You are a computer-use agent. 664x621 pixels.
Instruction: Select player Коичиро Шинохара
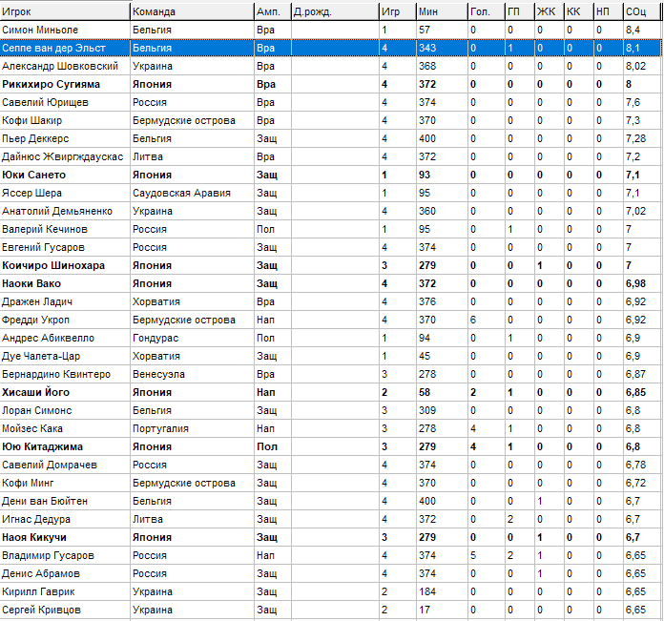click(x=53, y=265)
